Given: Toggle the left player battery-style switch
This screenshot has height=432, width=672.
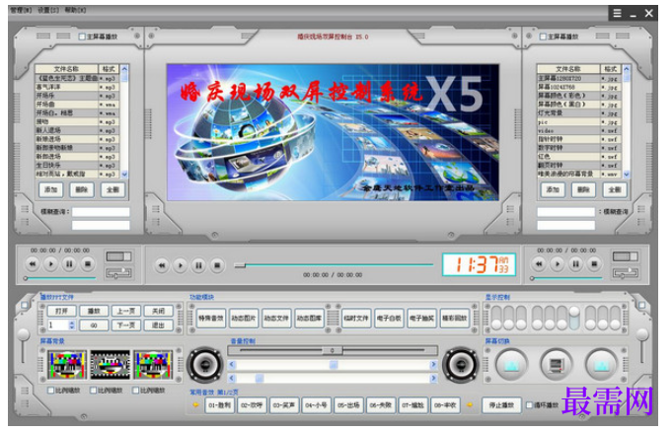Looking at the screenshot, I should click(118, 256).
